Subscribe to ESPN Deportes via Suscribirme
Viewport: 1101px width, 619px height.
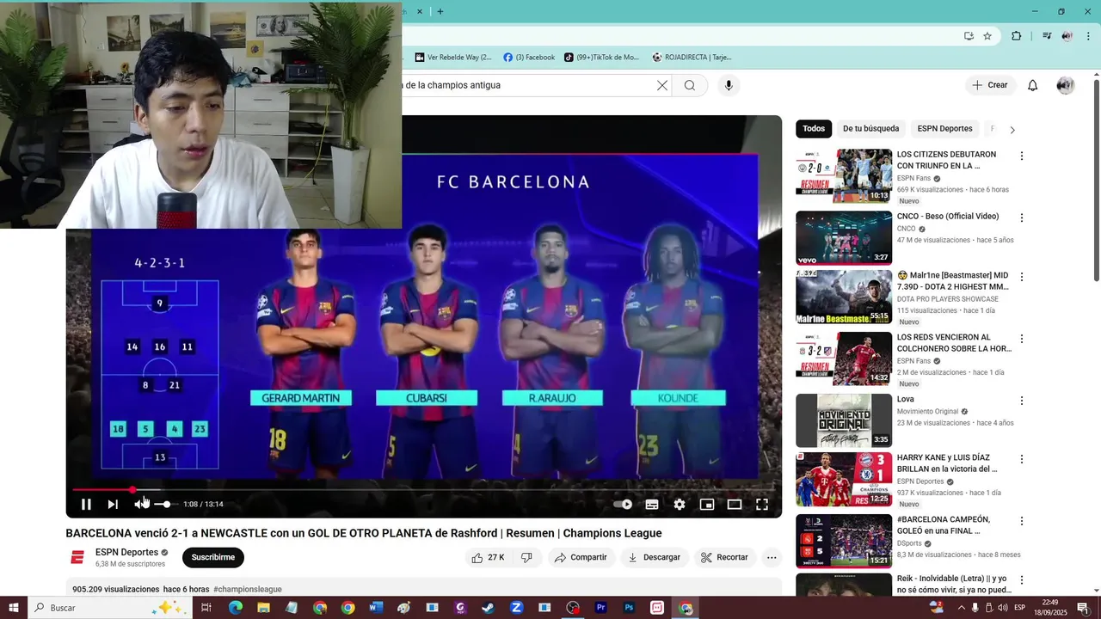tap(213, 557)
